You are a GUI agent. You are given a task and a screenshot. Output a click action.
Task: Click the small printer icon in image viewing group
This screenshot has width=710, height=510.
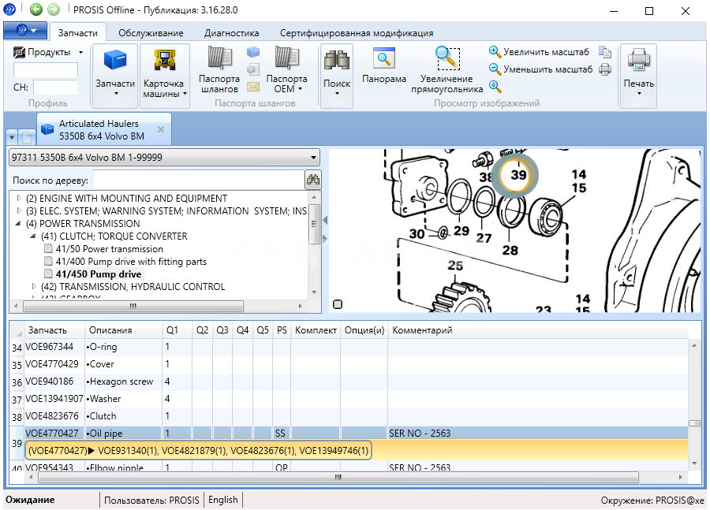pyautogui.click(x=605, y=69)
